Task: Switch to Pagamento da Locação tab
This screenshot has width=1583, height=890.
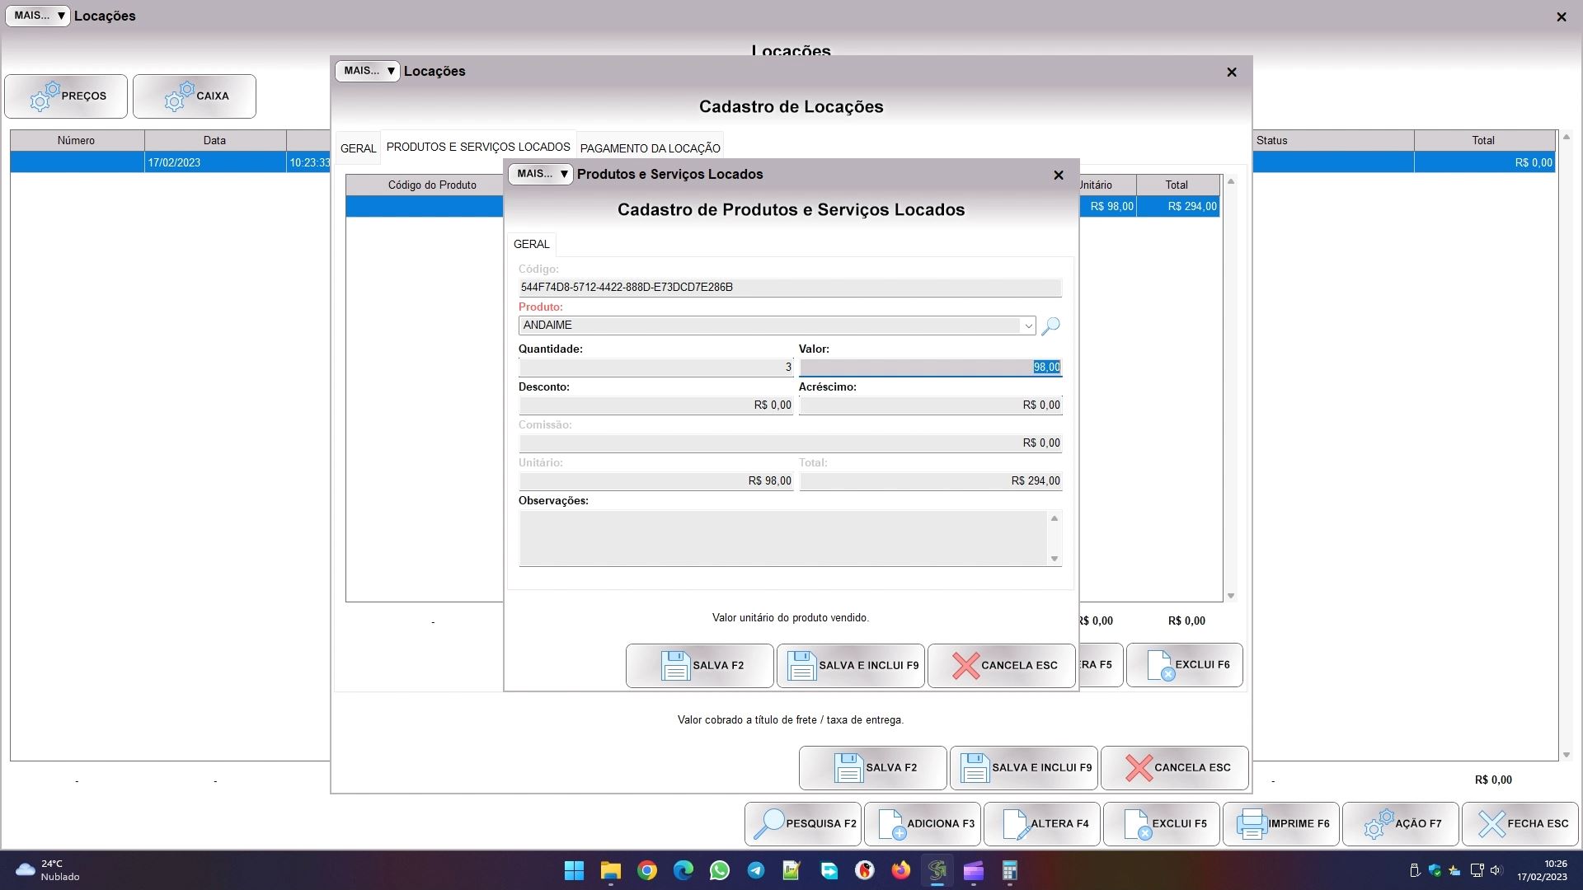Action: [x=650, y=148]
